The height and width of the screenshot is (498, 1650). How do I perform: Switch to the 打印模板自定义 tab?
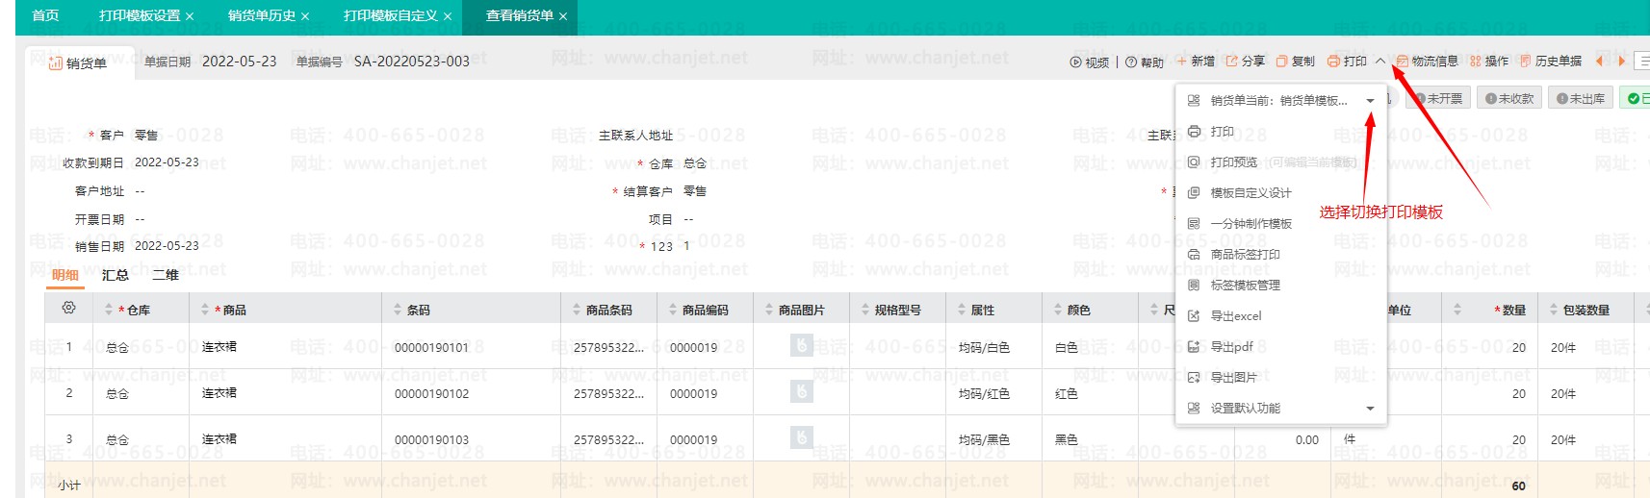click(390, 15)
